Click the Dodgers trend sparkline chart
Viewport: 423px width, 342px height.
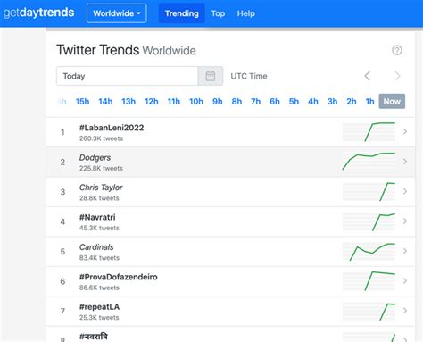click(369, 162)
